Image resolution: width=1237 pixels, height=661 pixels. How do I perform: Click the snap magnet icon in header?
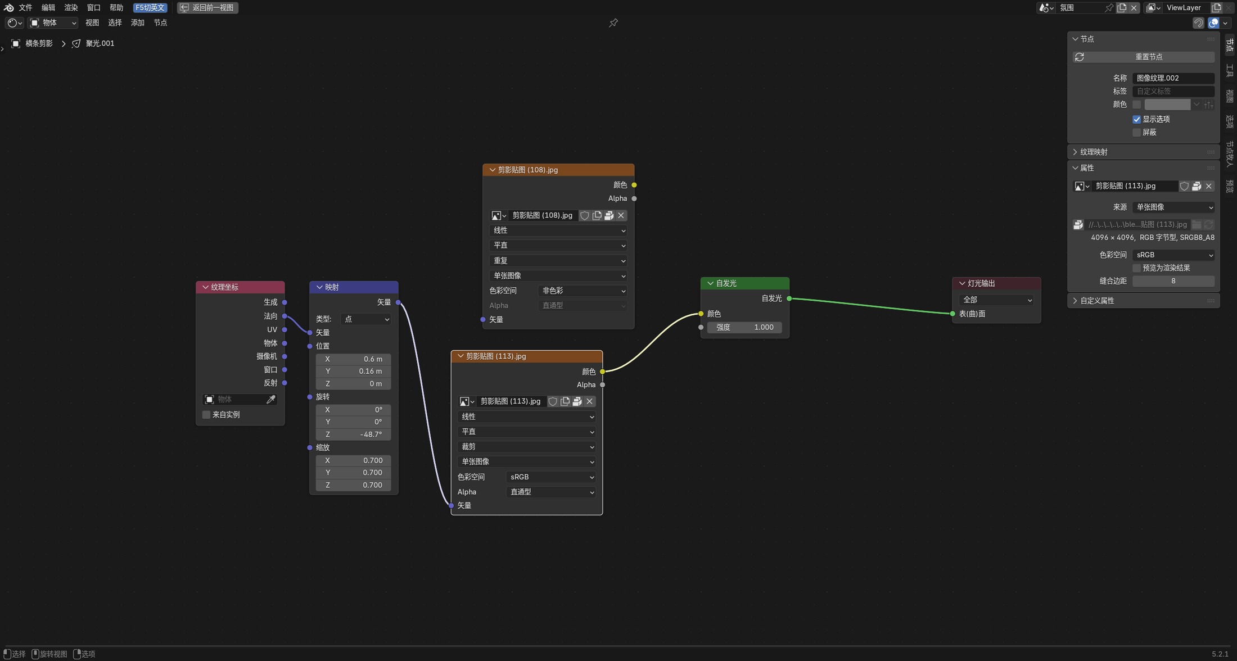(1198, 22)
